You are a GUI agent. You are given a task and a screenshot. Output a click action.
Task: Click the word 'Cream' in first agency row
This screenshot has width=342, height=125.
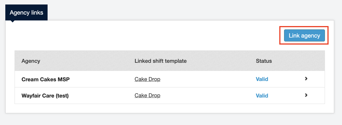29,79
